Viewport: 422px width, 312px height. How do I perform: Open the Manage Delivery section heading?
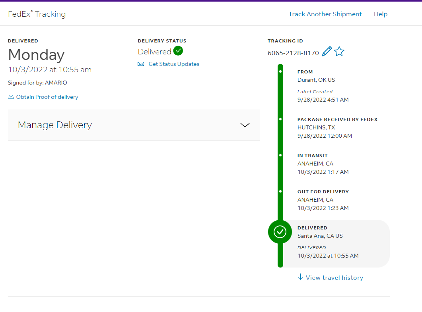(x=55, y=125)
